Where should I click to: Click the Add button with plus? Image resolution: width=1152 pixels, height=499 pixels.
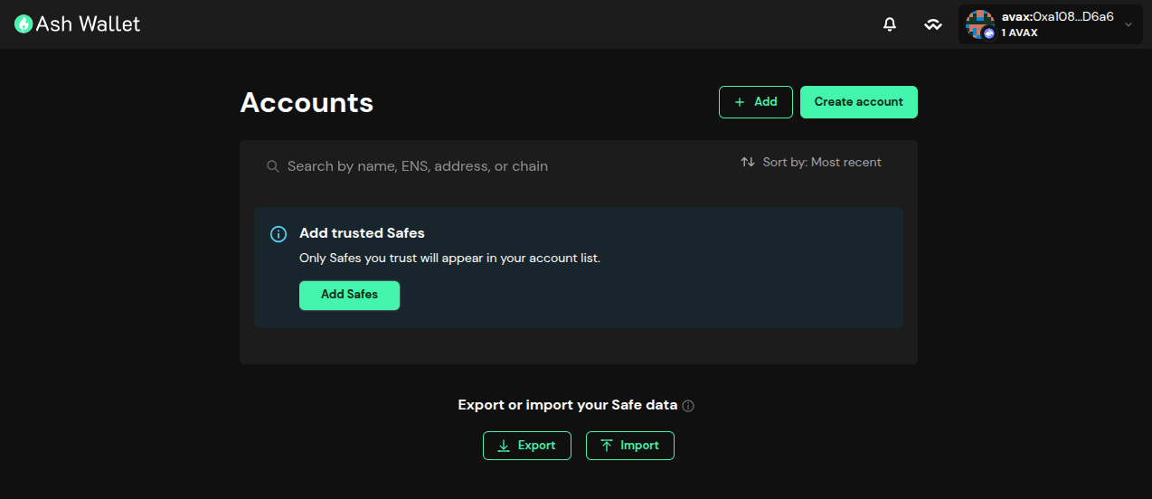(756, 102)
